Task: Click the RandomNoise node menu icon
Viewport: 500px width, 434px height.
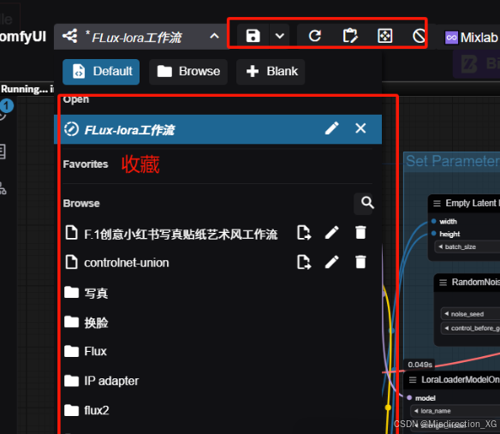Action: point(443,282)
